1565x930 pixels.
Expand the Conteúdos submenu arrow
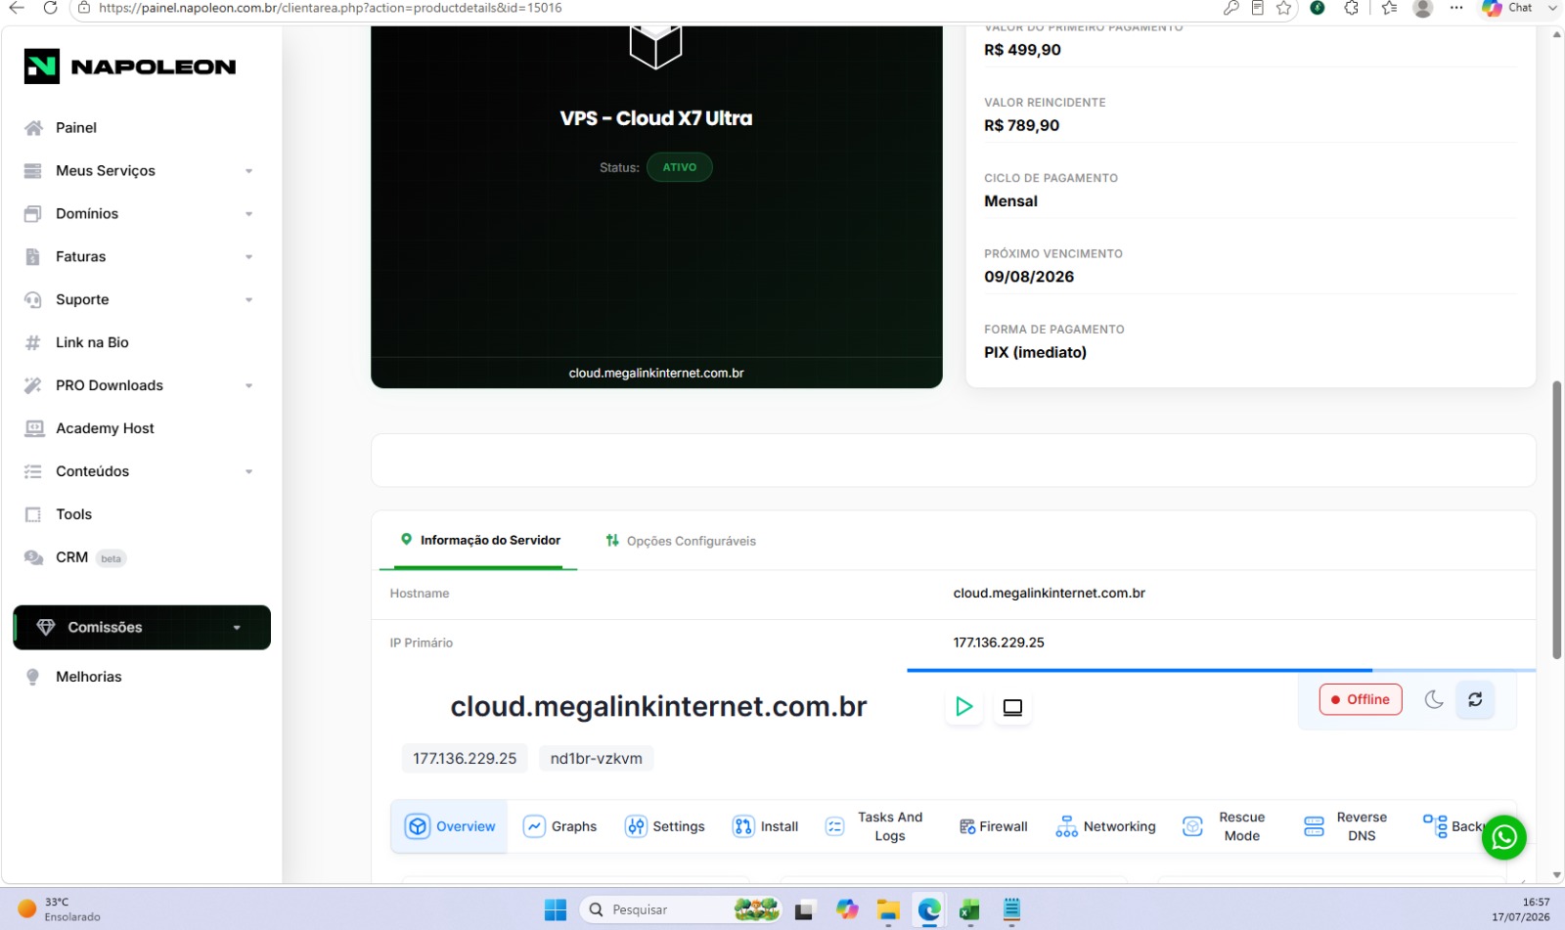tap(248, 471)
